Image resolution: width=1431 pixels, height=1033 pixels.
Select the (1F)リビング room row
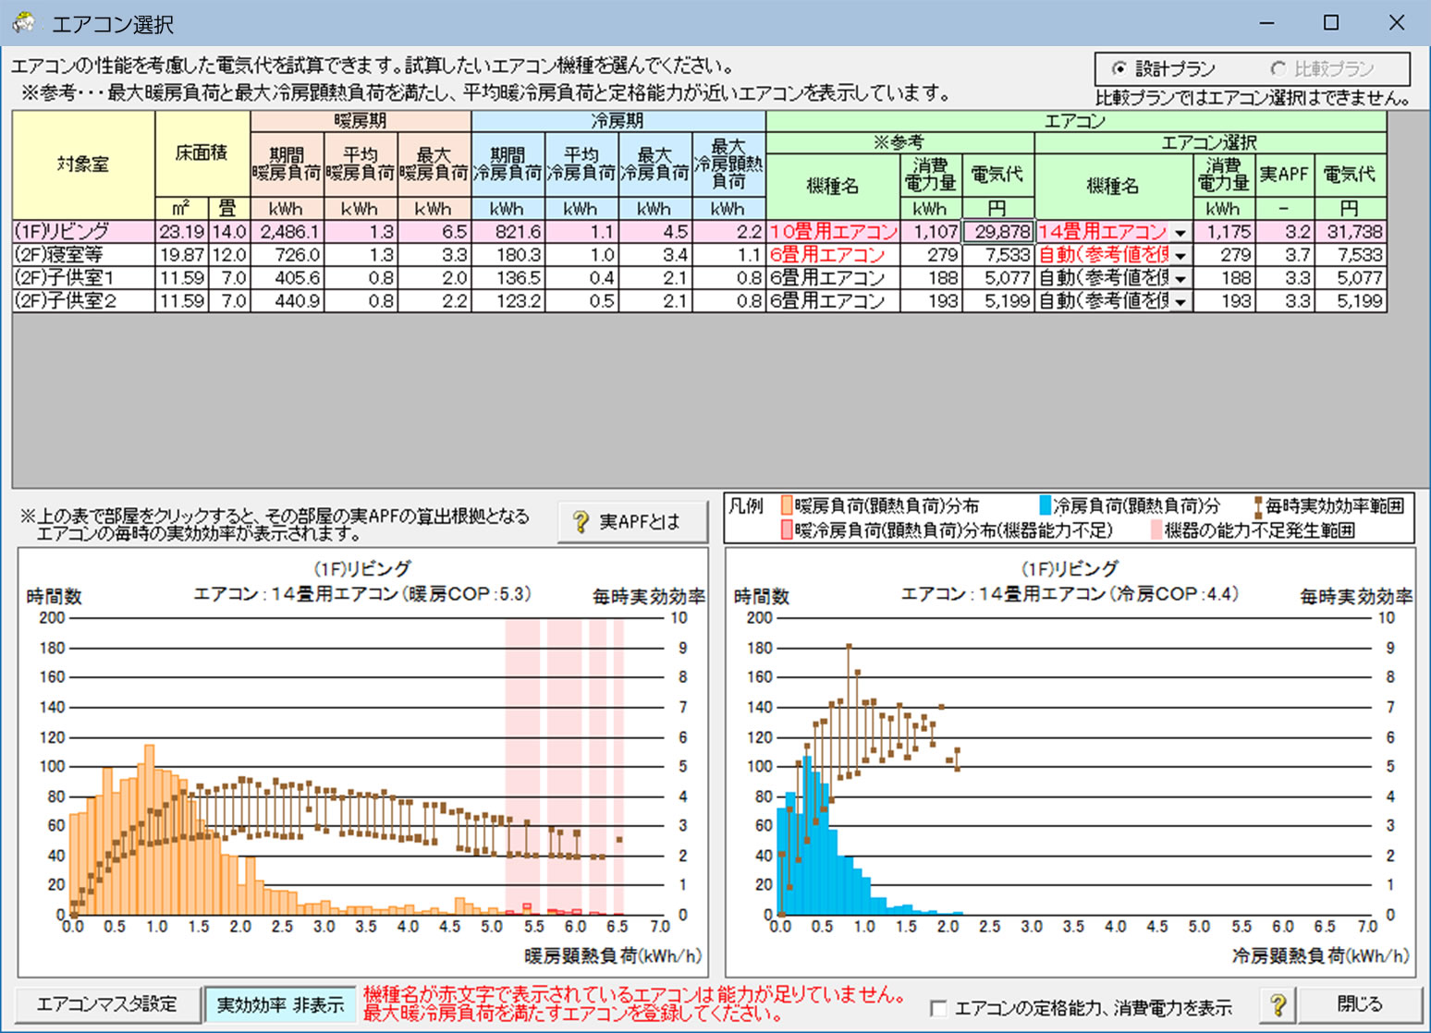(699, 232)
